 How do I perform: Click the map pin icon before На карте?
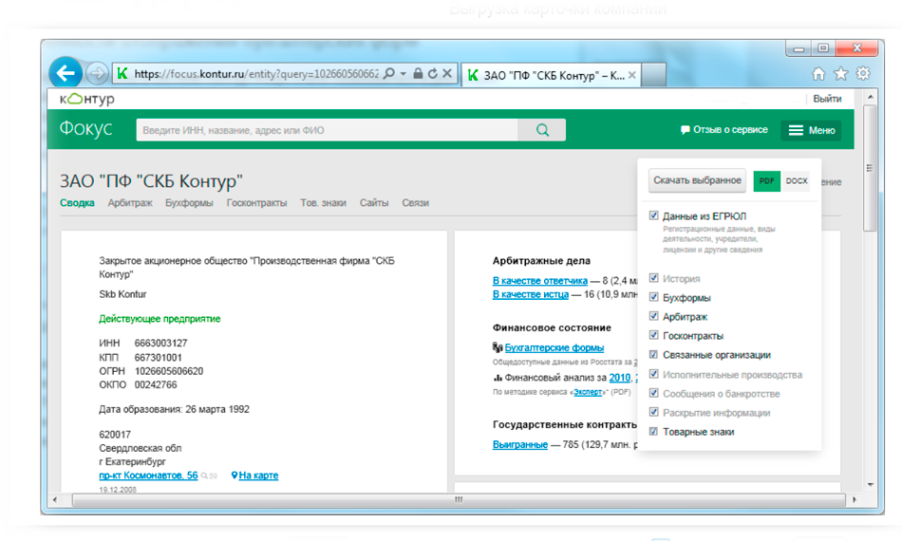[235, 476]
